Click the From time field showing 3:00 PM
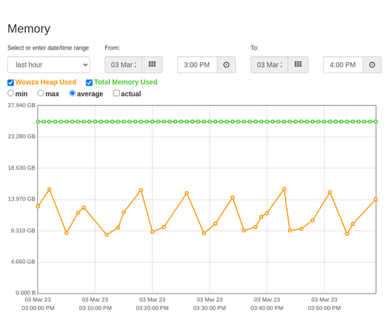Screen dimensions: 389x313 pyautogui.click(x=198, y=64)
